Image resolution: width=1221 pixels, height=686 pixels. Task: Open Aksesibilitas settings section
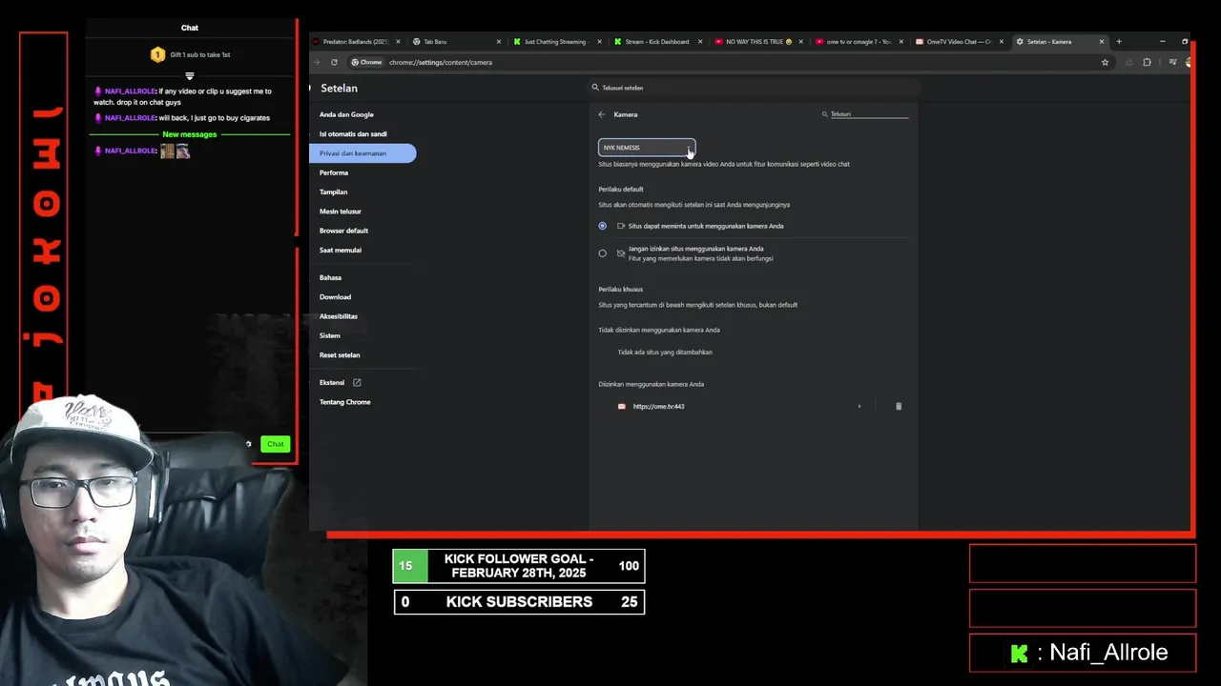pos(339,316)
